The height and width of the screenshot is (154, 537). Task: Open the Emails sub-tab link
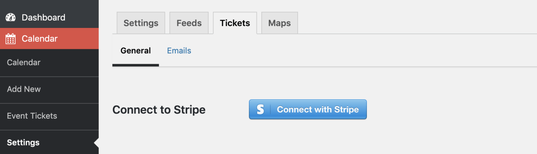179,51
